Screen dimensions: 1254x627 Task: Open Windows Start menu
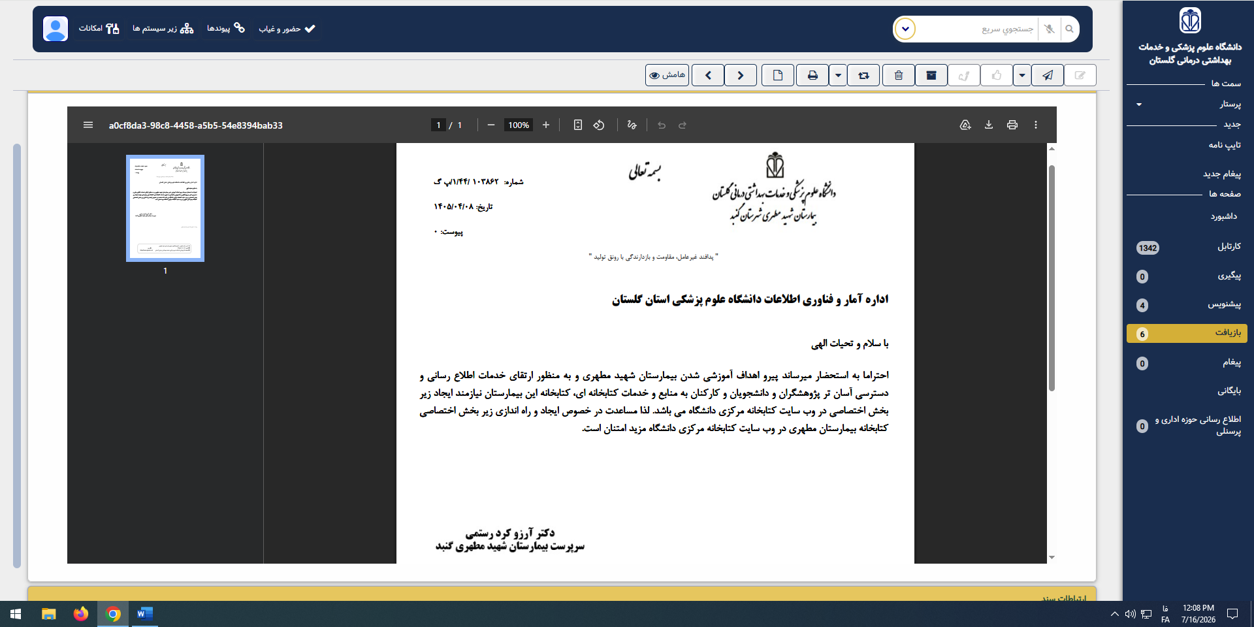click(16, 614)
